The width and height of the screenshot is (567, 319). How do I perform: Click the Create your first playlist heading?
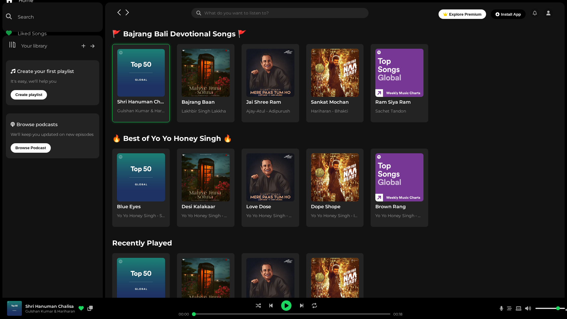[x=42, y=71]
